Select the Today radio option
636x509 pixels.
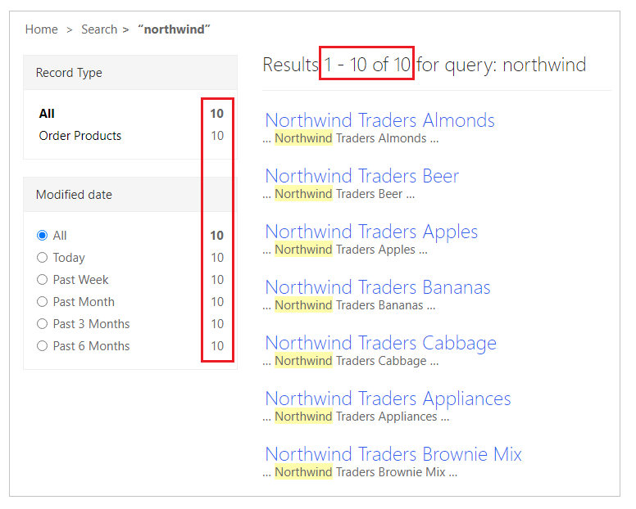[43, 258]
